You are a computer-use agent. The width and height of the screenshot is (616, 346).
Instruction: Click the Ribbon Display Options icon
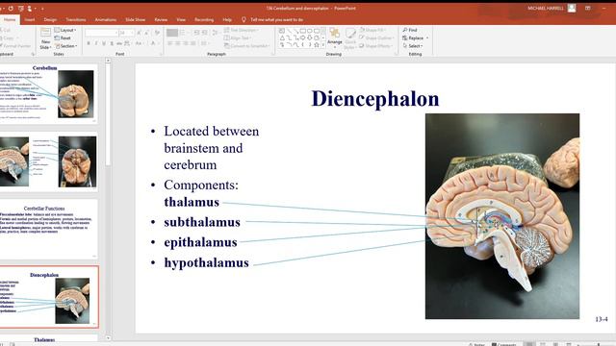point(588,9)
